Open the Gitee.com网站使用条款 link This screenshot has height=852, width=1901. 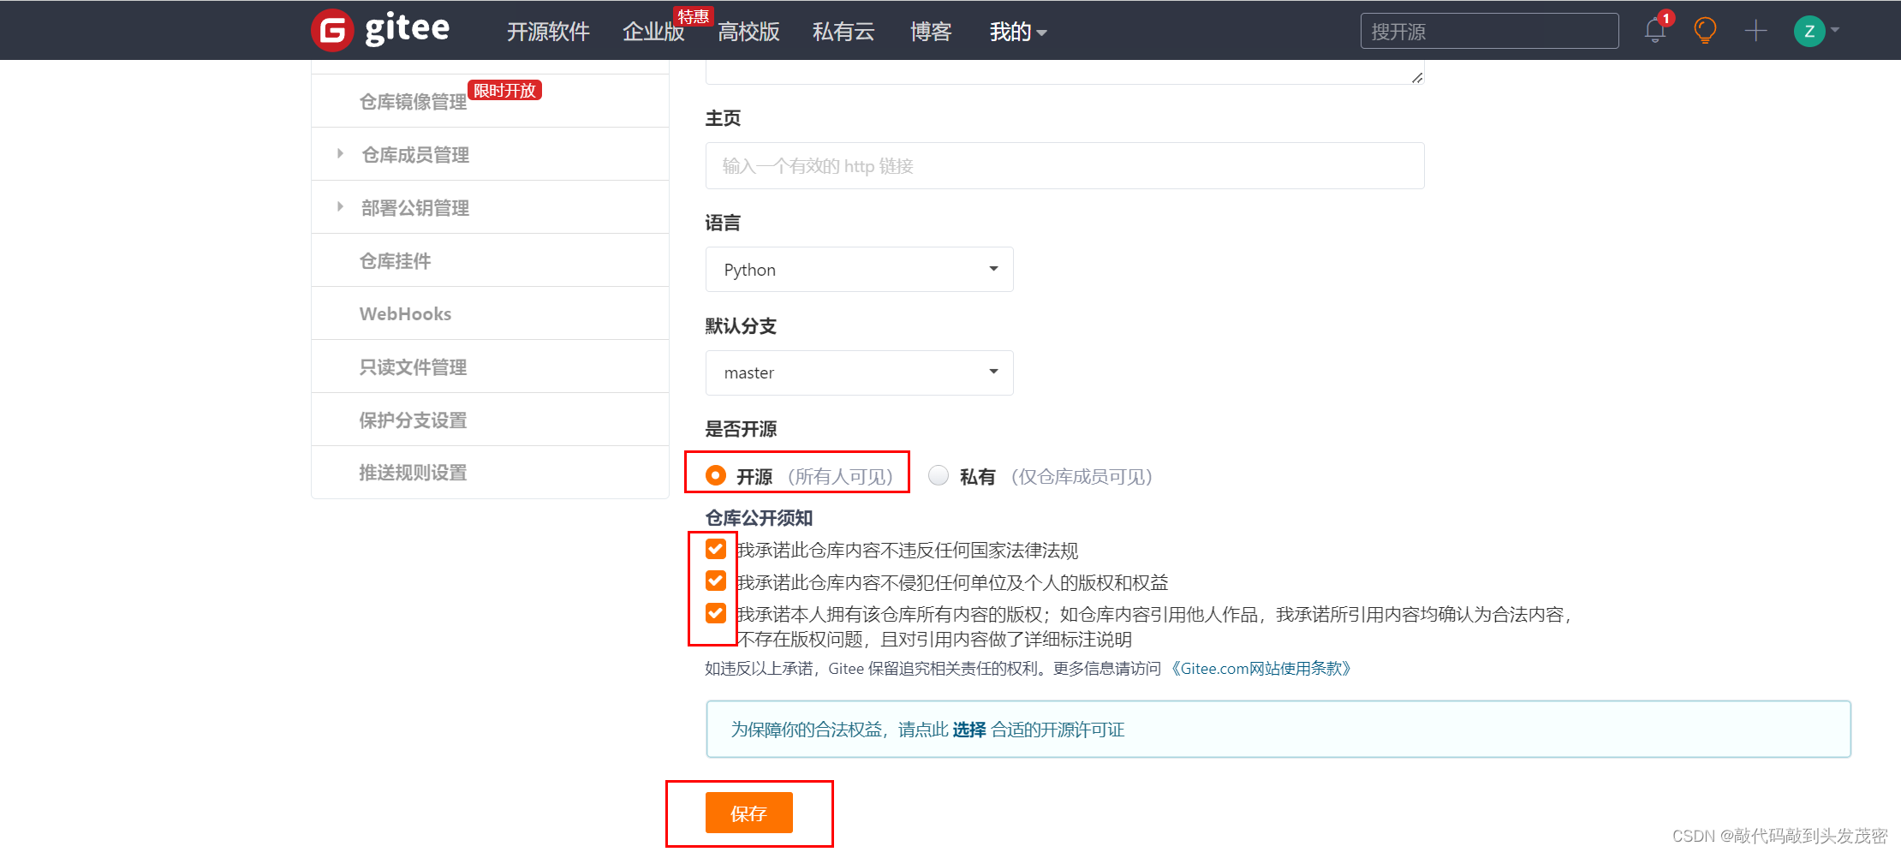[x=1260, y=668]
